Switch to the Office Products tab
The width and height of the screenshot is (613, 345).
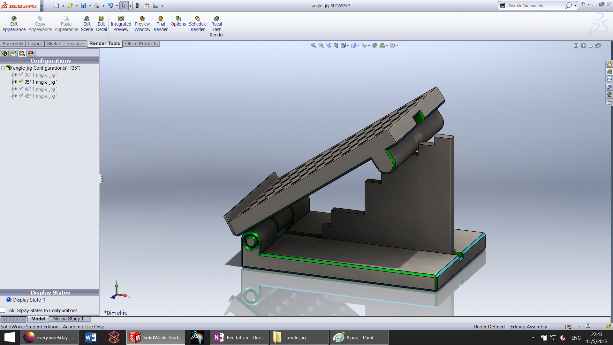point(141,44)
